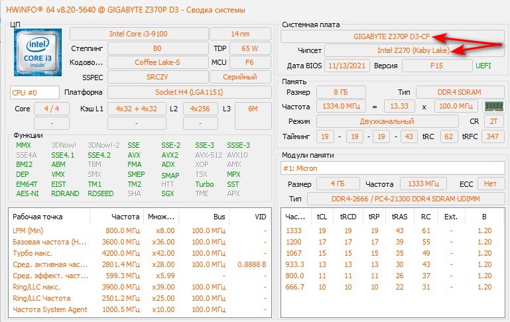Viewport: 510px width, 322px height.
Task: Click the memory multiplier 13.33 field
Action: point(399,106)
